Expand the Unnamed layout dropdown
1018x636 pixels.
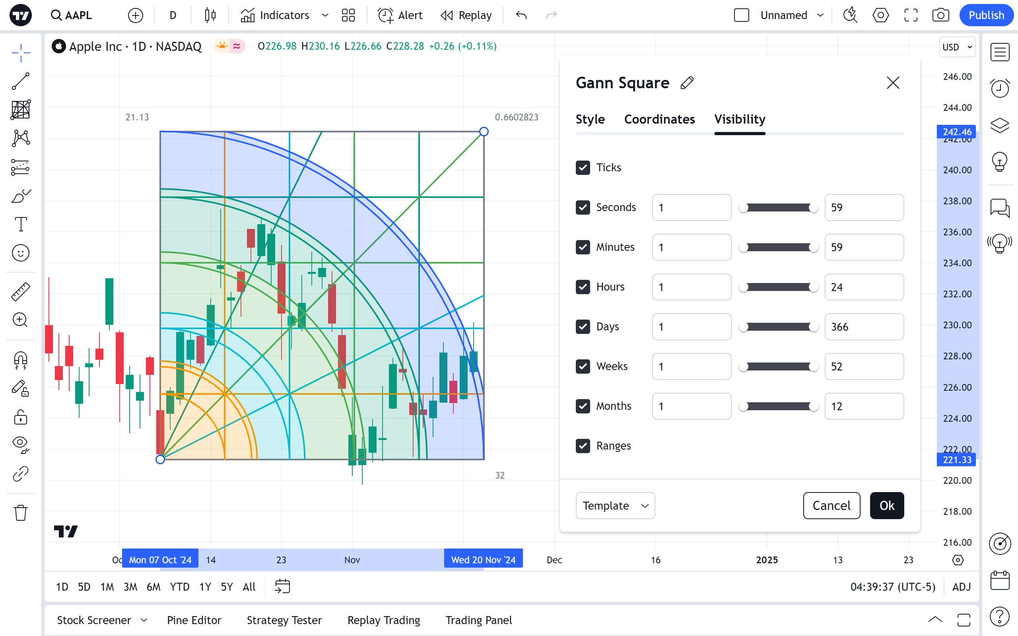820,16
